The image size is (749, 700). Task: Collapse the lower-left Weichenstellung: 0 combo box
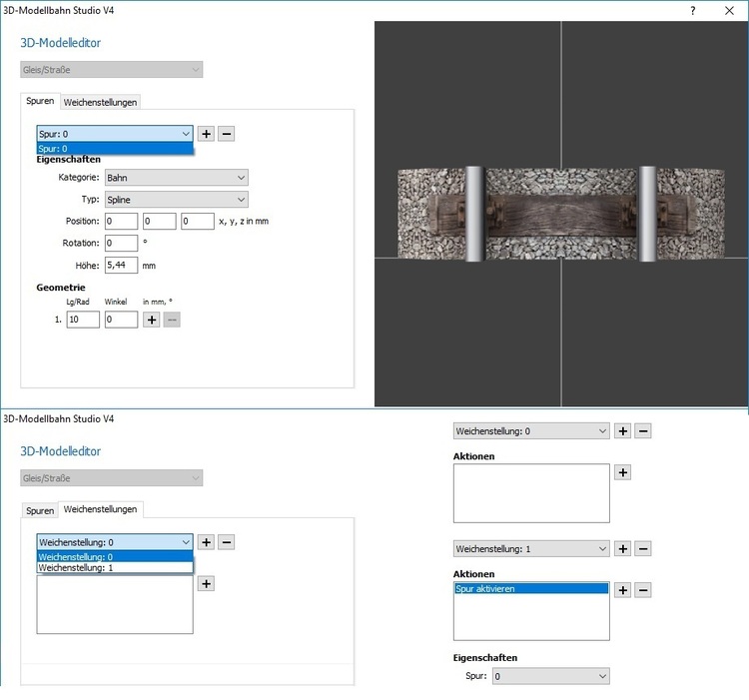click(x=115, y=542)
